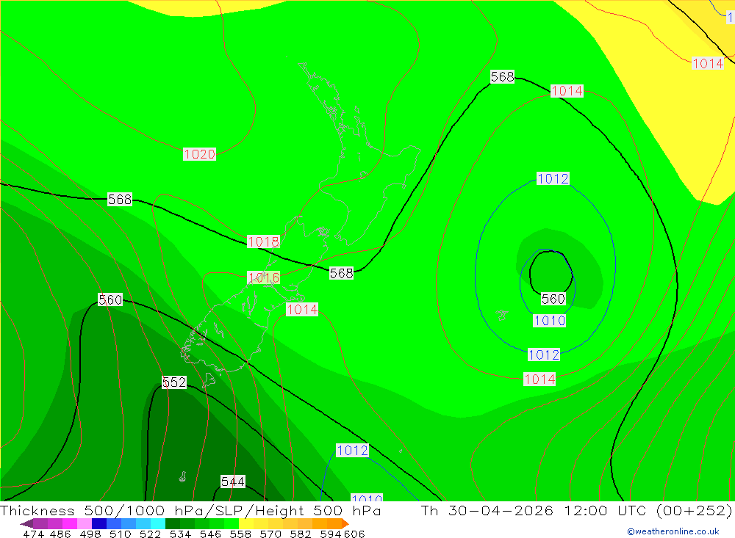The width and height of the screenshot is (735, 538).
Task: Click the 1010 label beside the low centre
Action: pyautogui.click(x=549, y=321)
